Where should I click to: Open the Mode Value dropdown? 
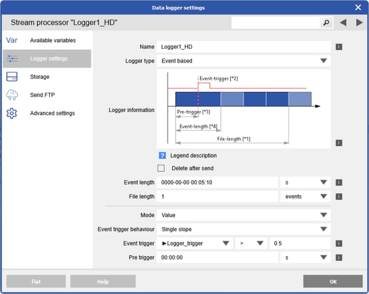coord(243,215)
